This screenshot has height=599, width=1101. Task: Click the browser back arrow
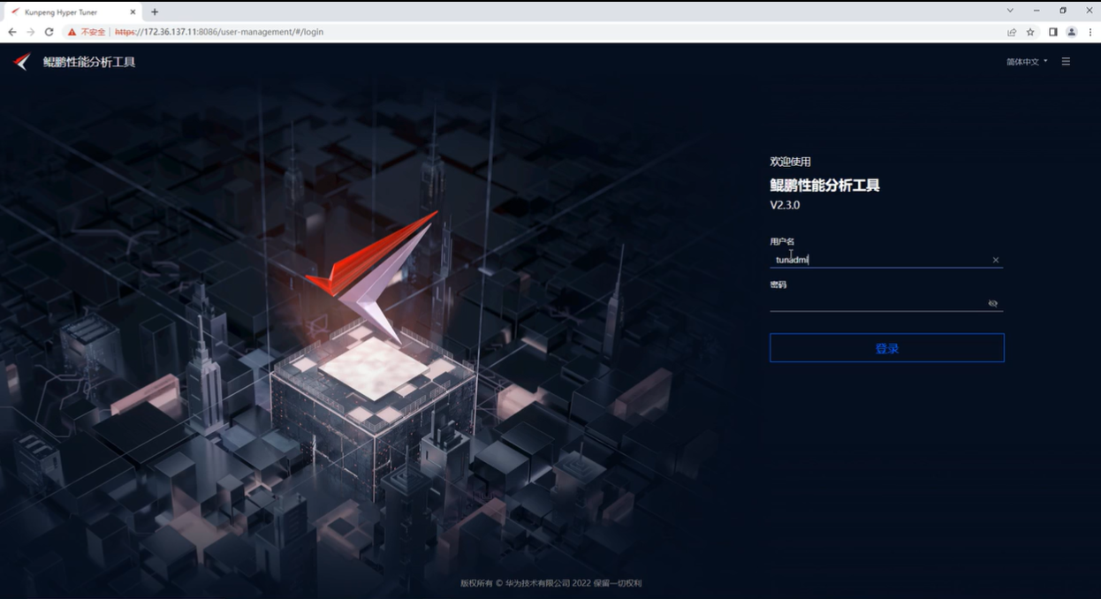point(12,32)
